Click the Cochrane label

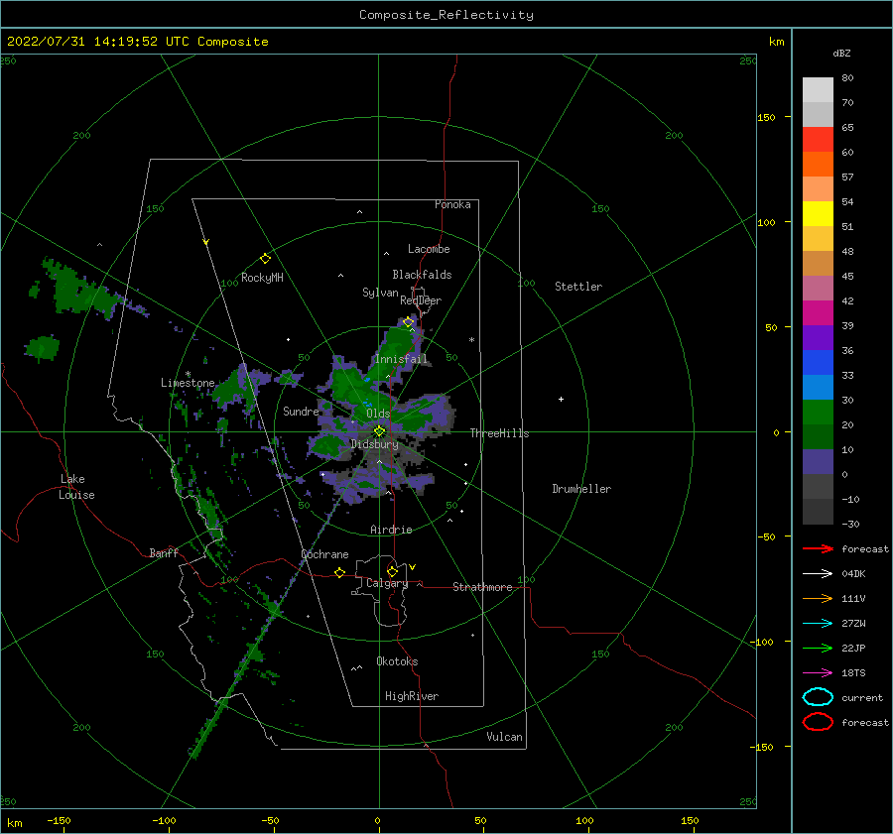click(x=324, y=554)
